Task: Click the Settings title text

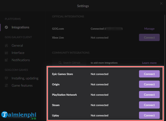Action: point(83,6)
